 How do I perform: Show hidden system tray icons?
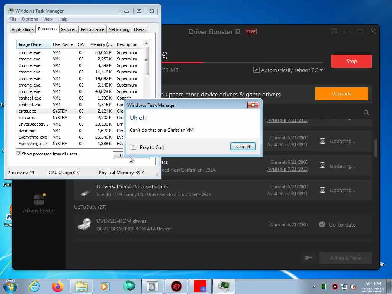[314, 287]
